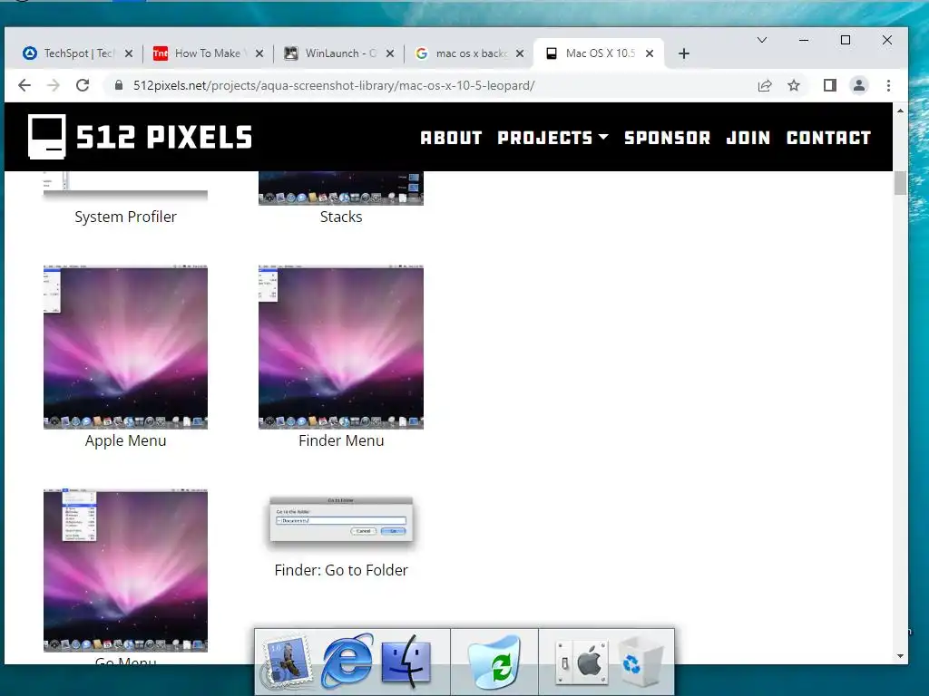929x696 pixels.
Task: Click the address bar URL
Action: (x=334, y=85)
